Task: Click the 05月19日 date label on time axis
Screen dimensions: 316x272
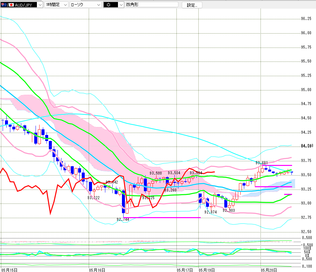Action: pyautogui.click(x=207, y=270)
